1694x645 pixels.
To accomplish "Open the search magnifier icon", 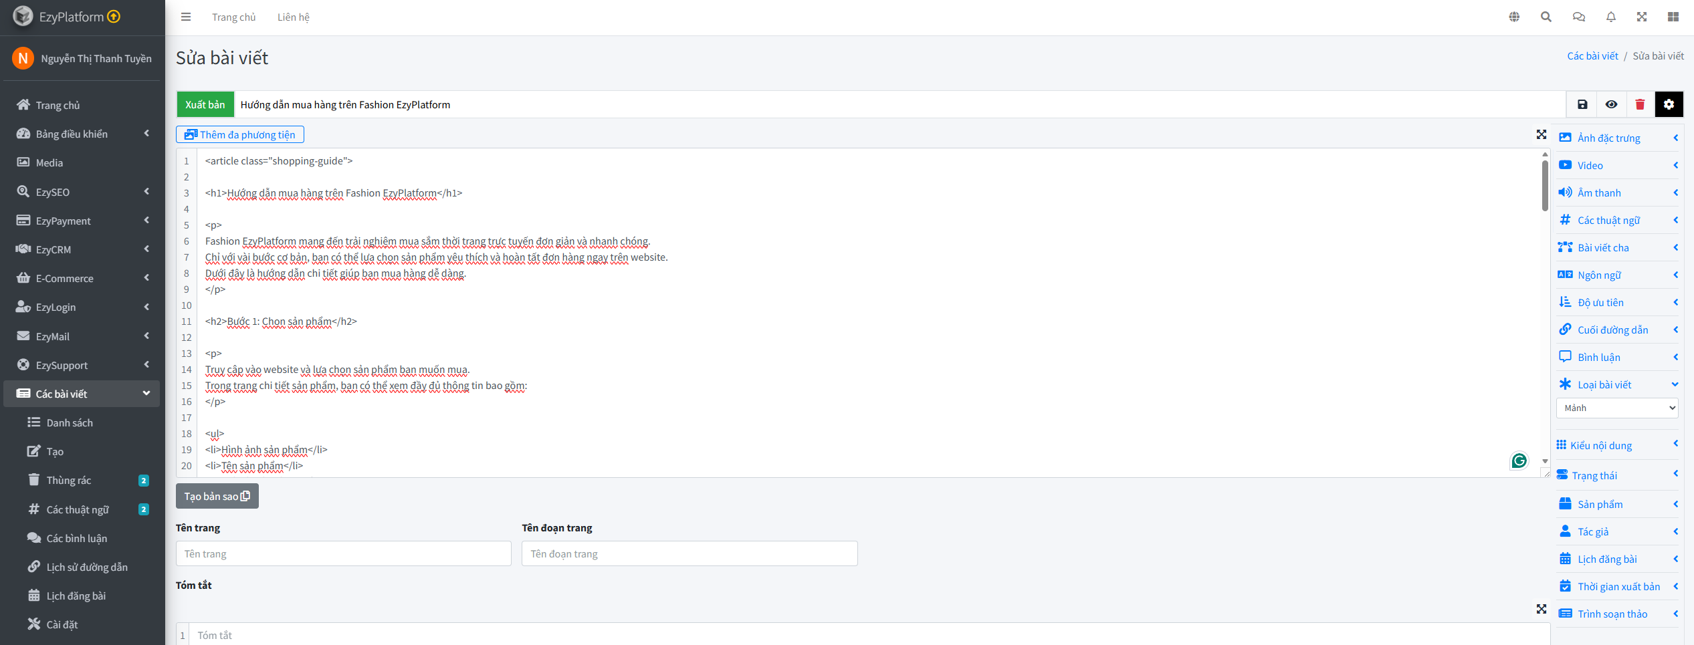I will point(1546,17).
